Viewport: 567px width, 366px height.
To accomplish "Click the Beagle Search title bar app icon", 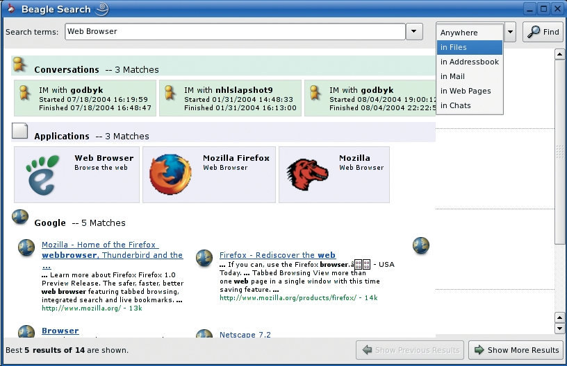I will point(11,8).
